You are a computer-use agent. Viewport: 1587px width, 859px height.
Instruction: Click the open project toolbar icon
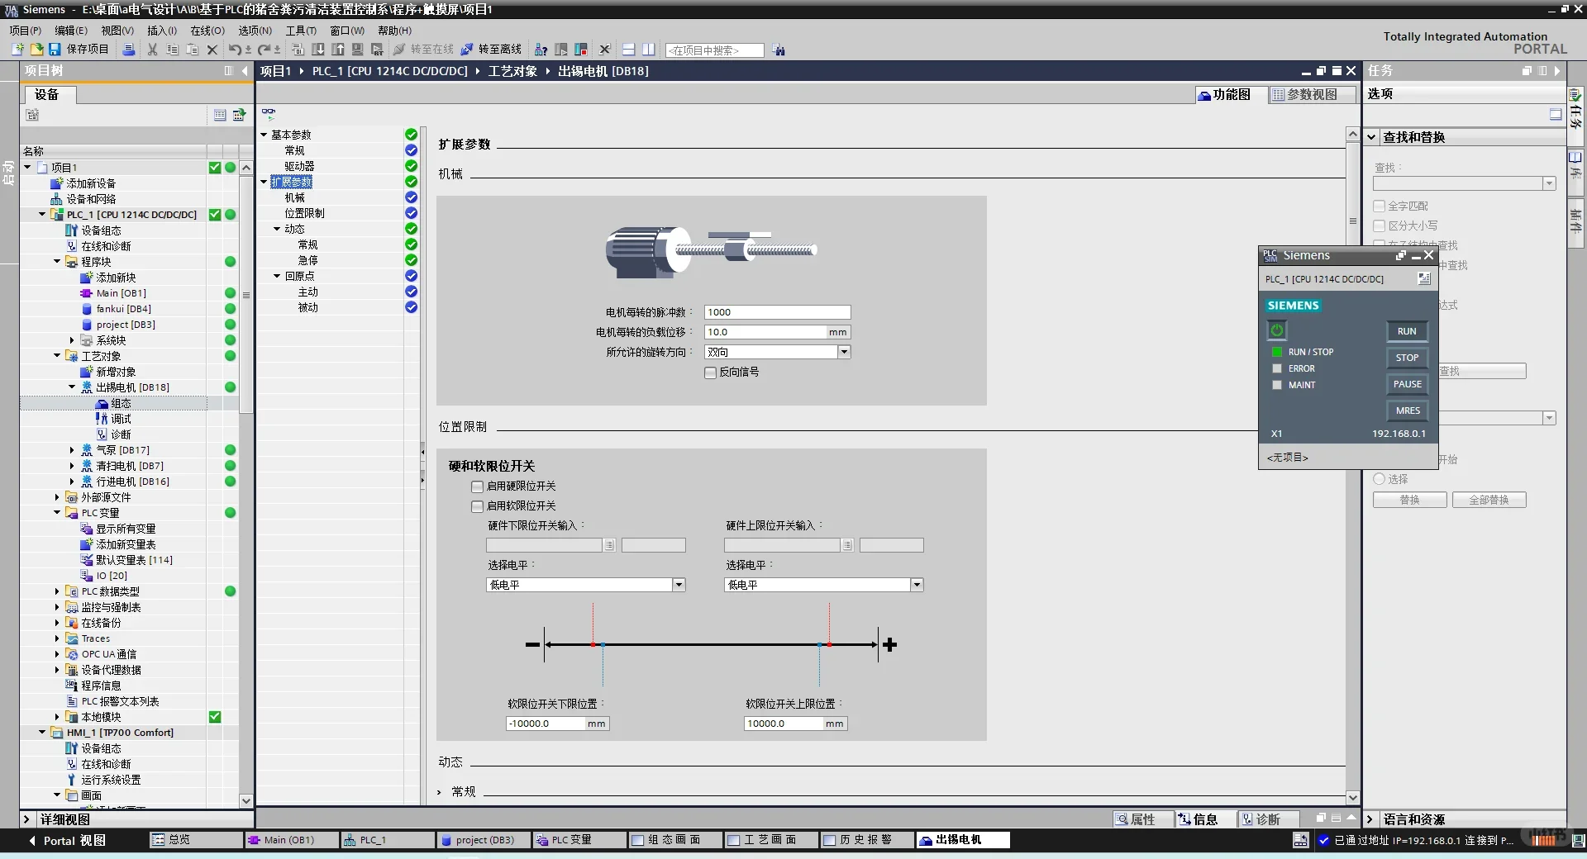36,50
